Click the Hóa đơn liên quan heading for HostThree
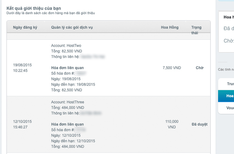This screenshot has height=154, width=234. pyautogui.click(x=68, y=124)
